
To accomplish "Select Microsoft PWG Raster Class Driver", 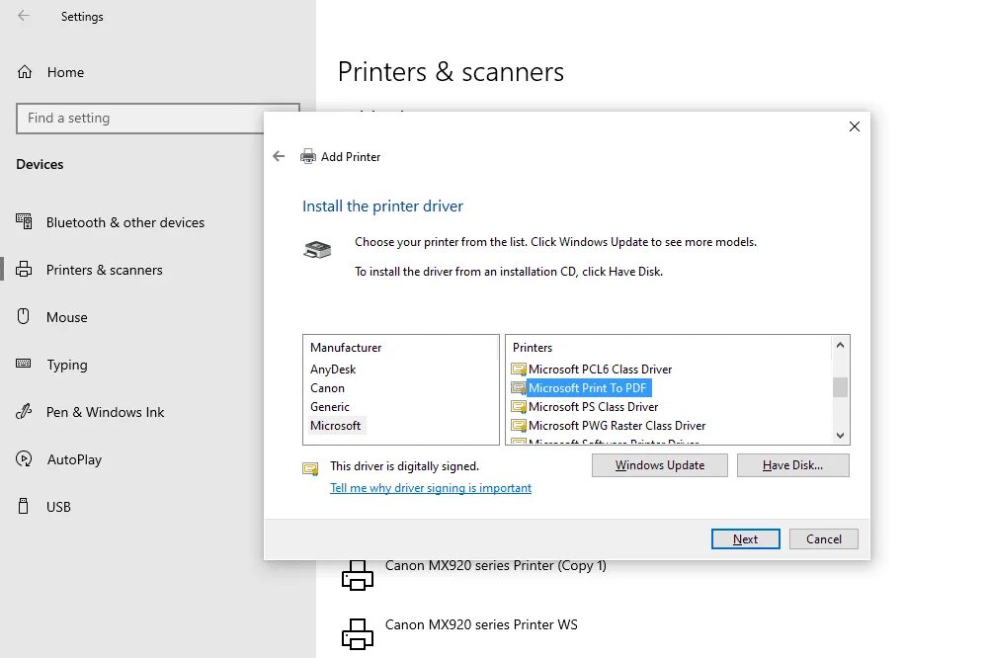I will 617,426.
